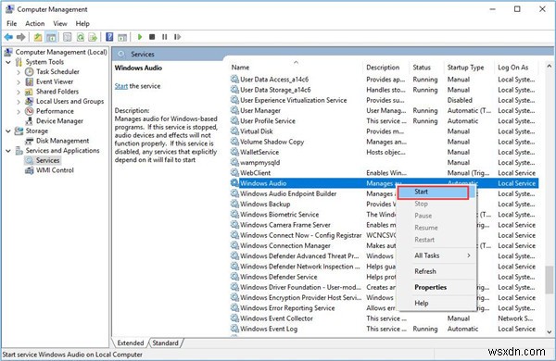Screen dimensions: 556x361
Task: Click the Up one level folder icon
Action: point(38,37)
